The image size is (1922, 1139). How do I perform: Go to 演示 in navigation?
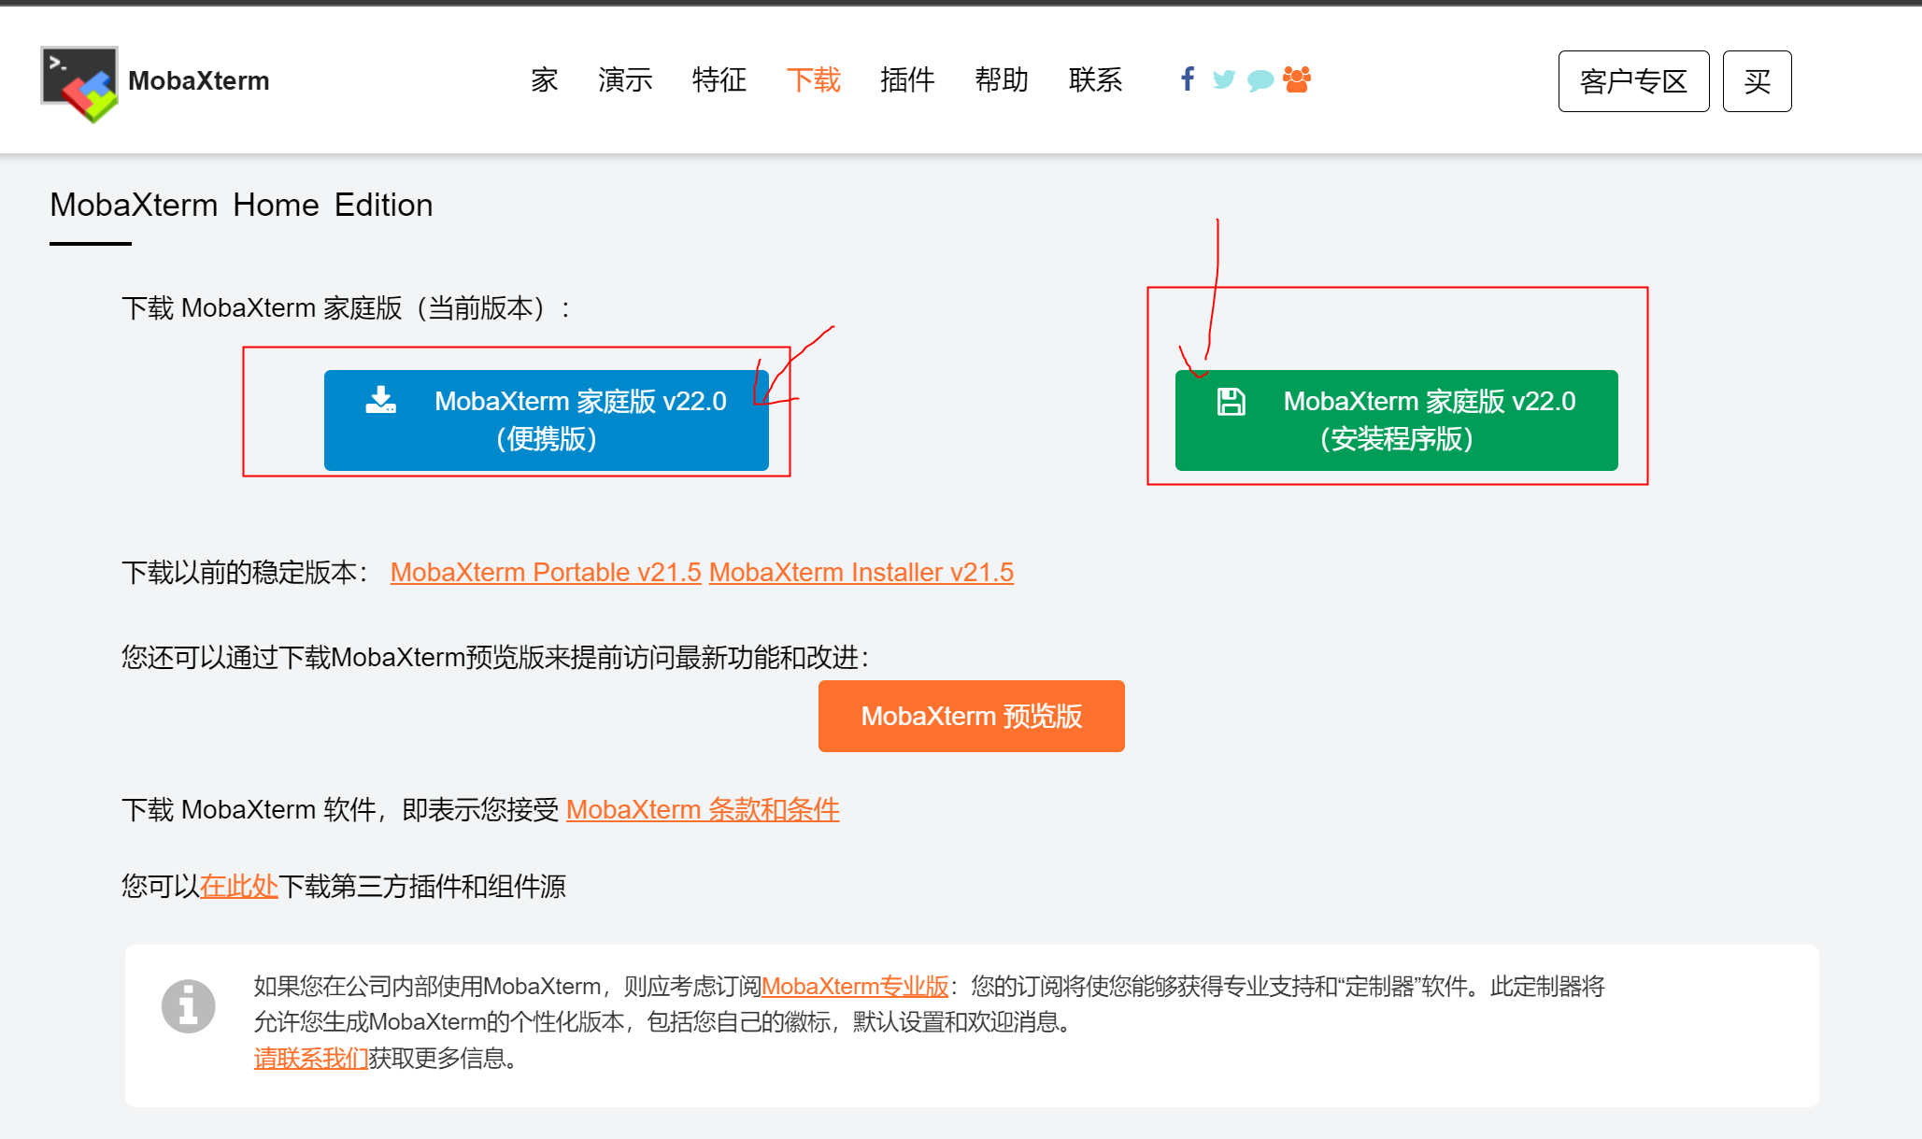pyautogui.click(x=625, y=80)
